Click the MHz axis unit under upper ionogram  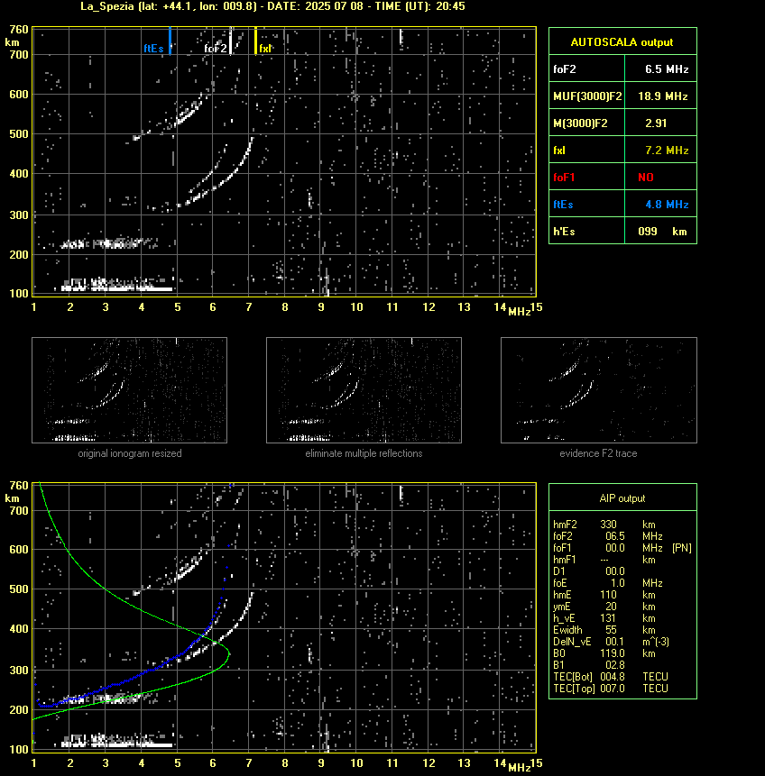click(520, 312)
